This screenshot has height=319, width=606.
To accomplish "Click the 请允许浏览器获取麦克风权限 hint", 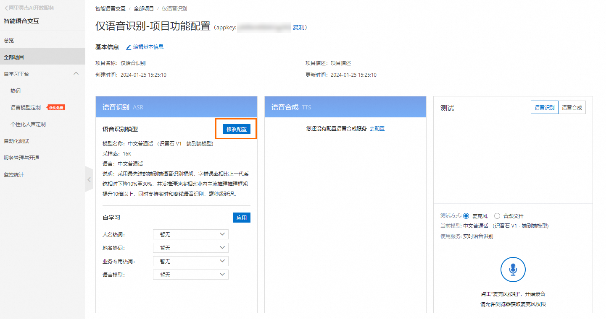I will click(513, 304).
